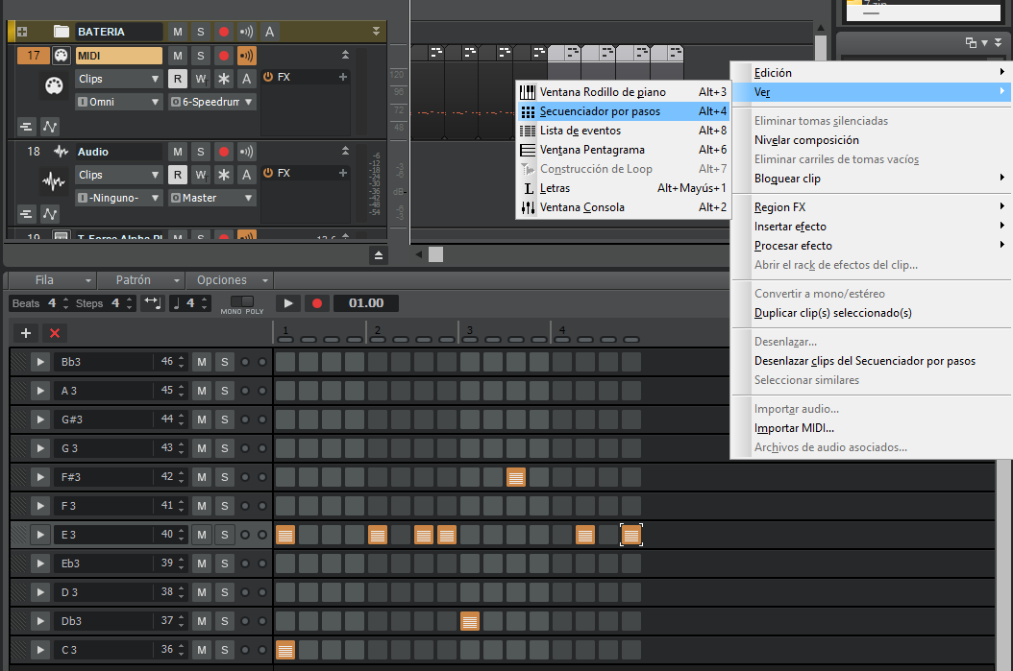Collapse BATERIA folder with double chevron
Image resolution: width=1013 pixels, height=671 pixels.
pos(376,32)
